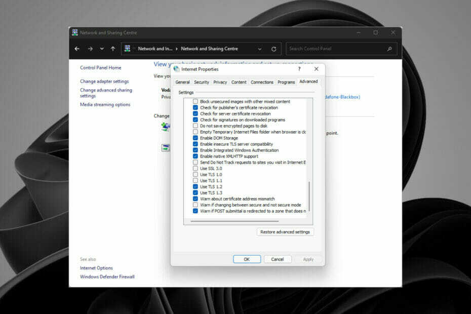Uncheck the Use TLS 1.3 option
Screen dimensions: 471x314
195,192
